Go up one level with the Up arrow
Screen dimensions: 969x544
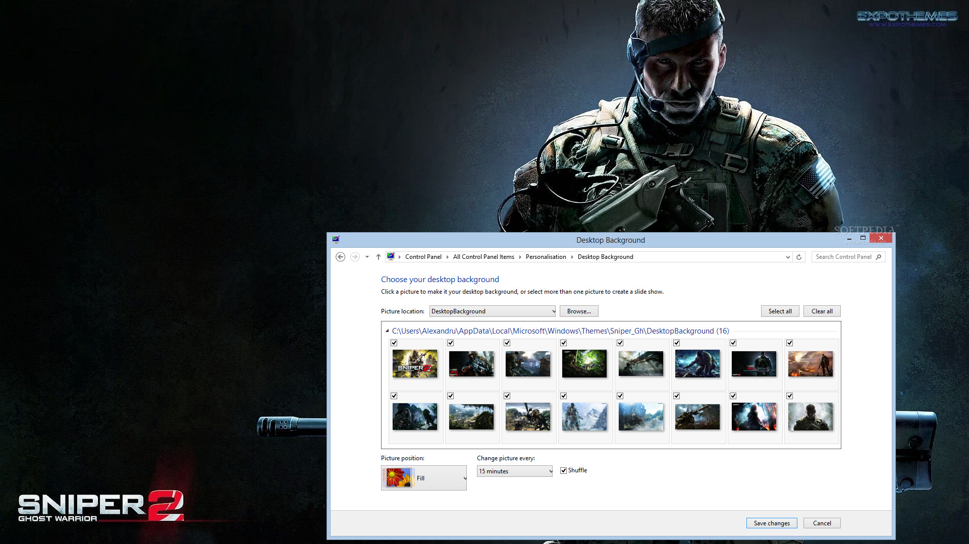(379, 257)
